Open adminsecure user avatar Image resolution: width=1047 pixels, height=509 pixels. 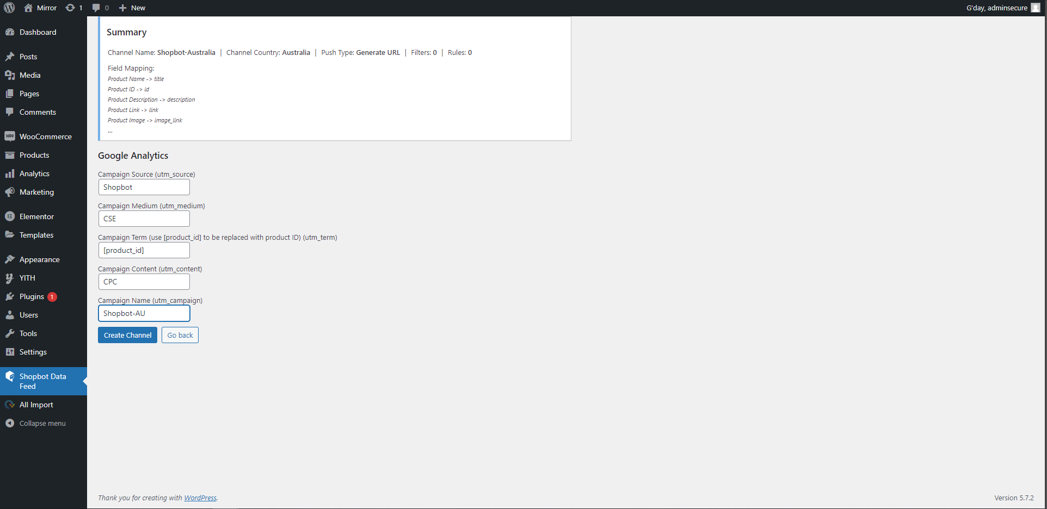pyautogui.click(x=1036, y=8)
